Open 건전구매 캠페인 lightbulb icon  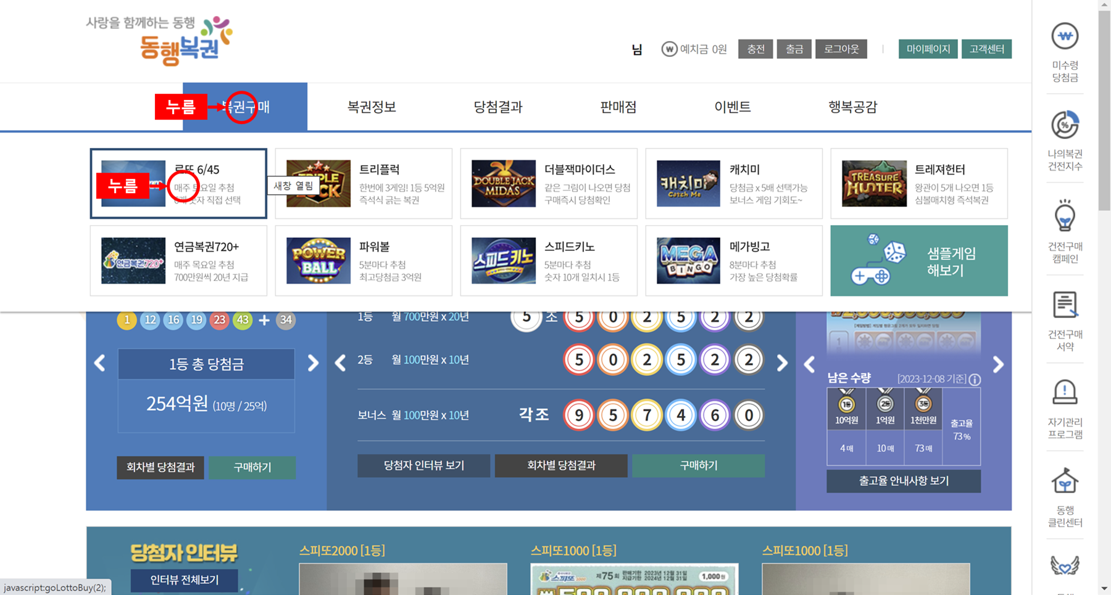click(x=1065, y=215)
